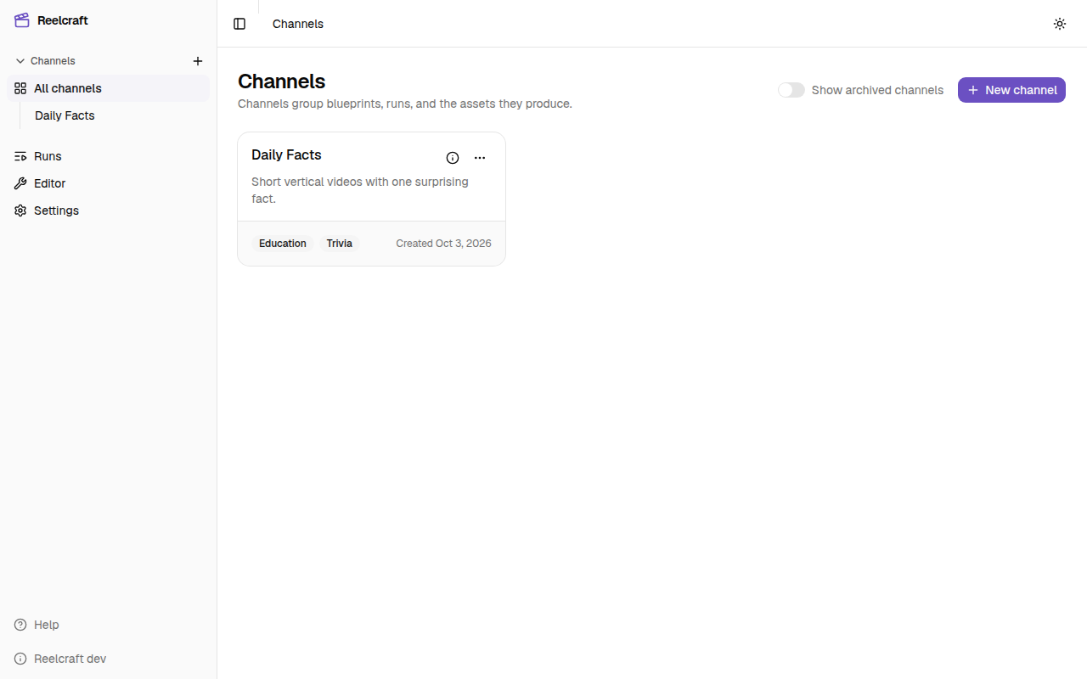The height and width of the screenshot is (679, 1087).
Task: Toggle the sidebar panel icon
Action: point(239,24)
